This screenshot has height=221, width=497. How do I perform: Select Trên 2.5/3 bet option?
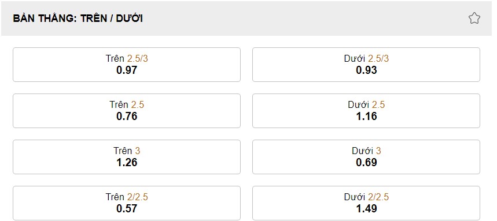point(127,65)
